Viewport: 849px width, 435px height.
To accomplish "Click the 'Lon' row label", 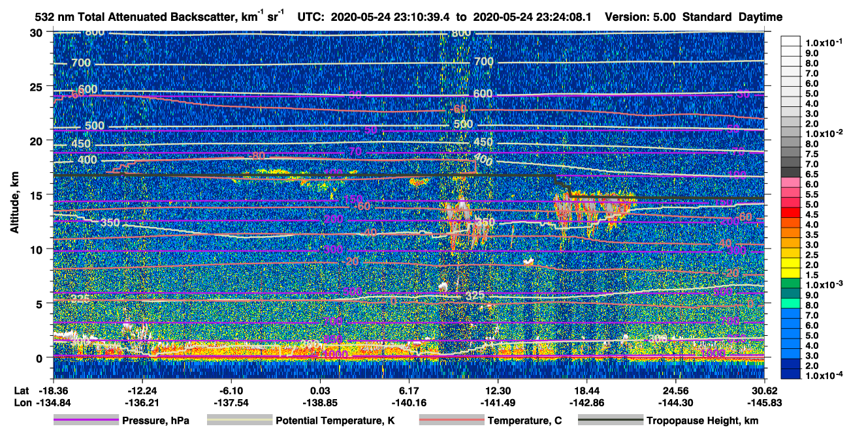I will tap(22, 402).
